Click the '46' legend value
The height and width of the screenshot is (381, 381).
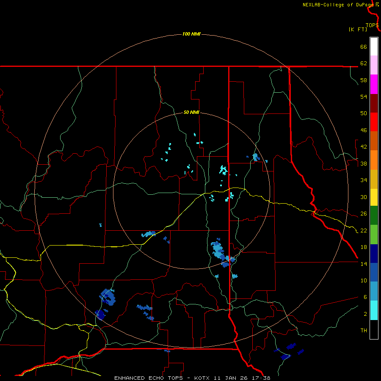(364, 130)
